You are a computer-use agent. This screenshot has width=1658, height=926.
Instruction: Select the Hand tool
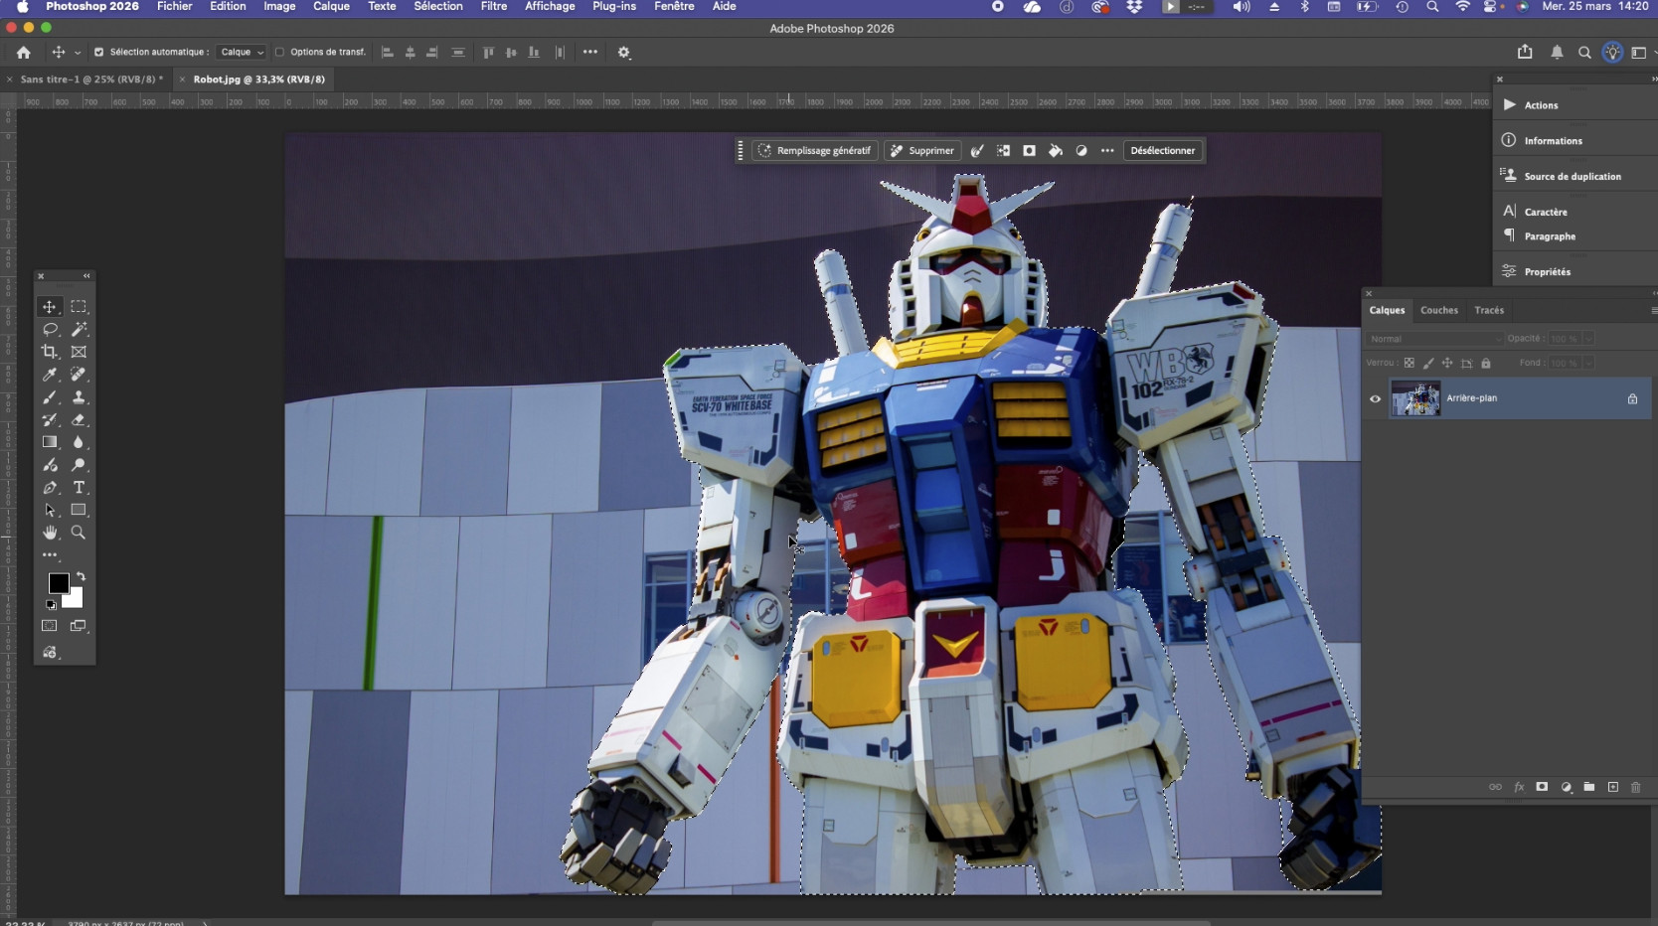(x=50, y=533)
